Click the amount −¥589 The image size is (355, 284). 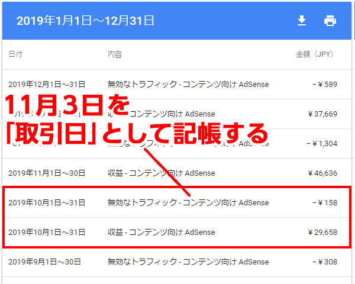coord(325,84)
